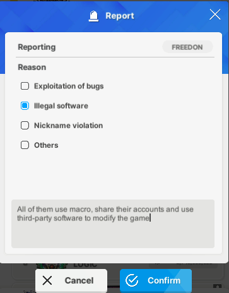Click the 'Reason' section heading
229x293 pixels.
pos(32,68)
